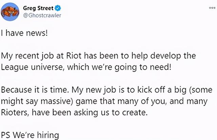This screenshot has height=140, width=217.
Task: Click the "PS We're hiring" line
Action: [30, 135]
